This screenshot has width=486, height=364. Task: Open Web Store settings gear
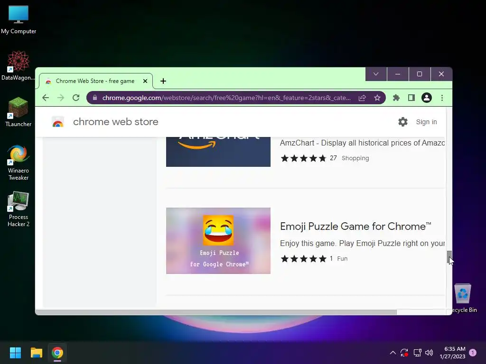(403, 122)
